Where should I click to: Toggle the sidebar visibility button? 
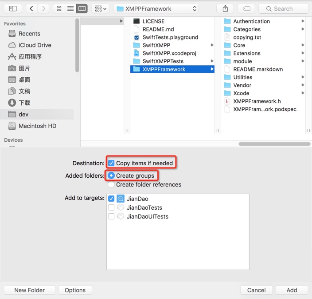pyautogui.click(x=13, y=8)
